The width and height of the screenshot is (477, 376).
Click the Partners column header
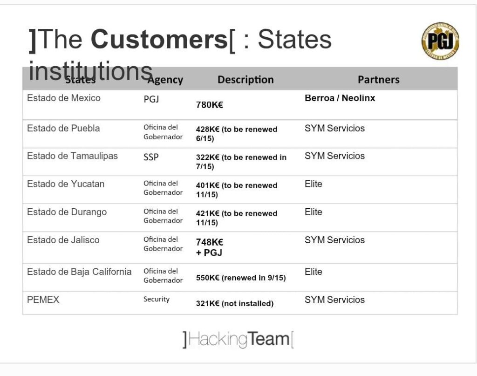[x=378, y=80]
